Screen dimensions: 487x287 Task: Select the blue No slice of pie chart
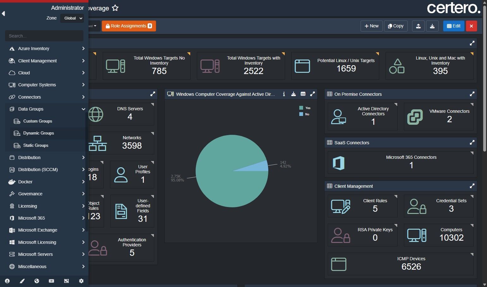(x=259, y=167)
